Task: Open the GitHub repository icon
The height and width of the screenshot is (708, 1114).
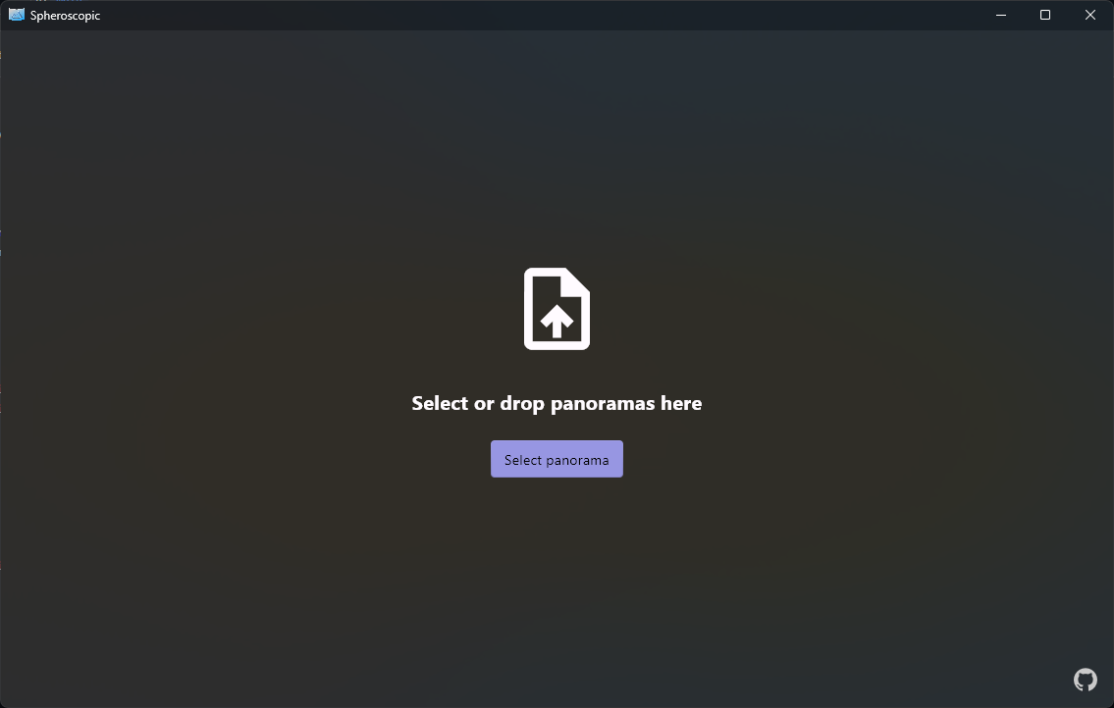Action: (x=1085, y=680)
